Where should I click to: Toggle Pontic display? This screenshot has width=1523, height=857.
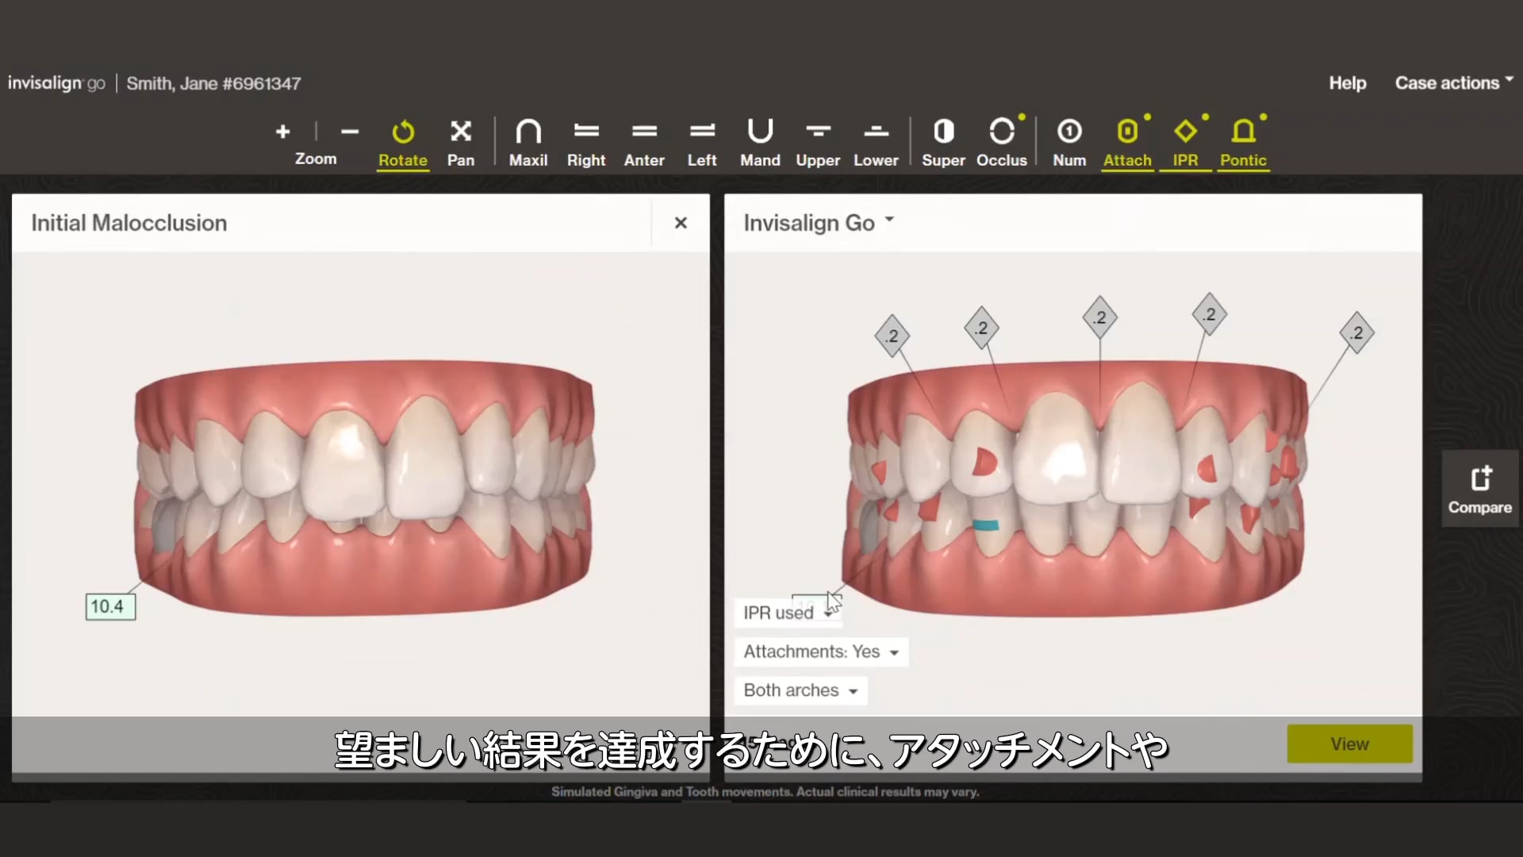[x=1243, y=143]
